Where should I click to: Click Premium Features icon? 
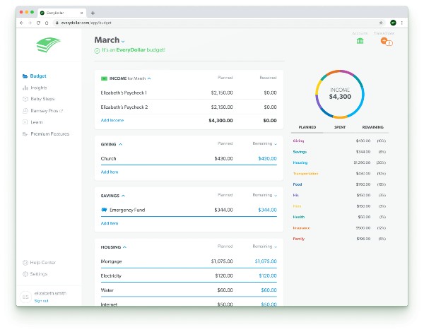tap(25, 134)
